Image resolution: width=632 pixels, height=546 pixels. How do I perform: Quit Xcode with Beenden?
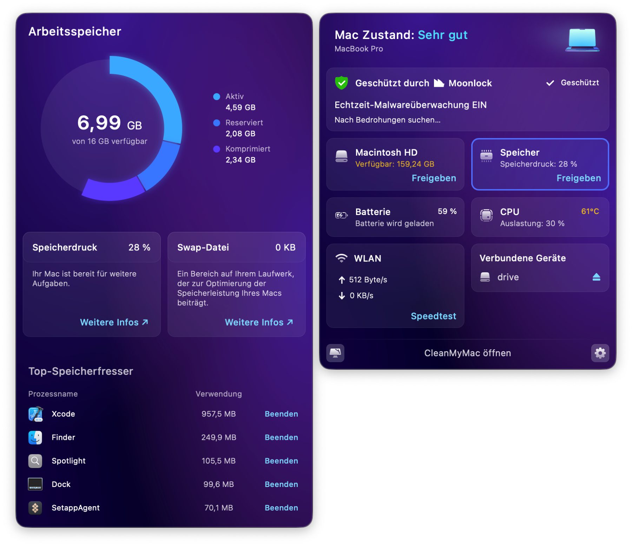tap(281, 414)
